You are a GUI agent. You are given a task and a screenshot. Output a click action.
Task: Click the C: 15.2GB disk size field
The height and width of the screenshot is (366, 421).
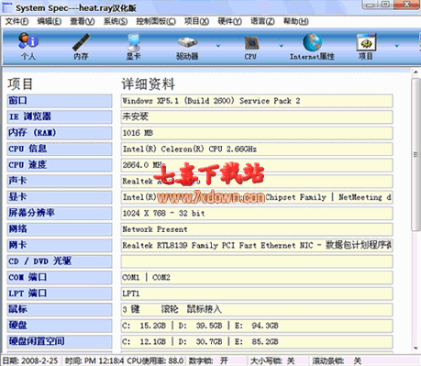257,326
